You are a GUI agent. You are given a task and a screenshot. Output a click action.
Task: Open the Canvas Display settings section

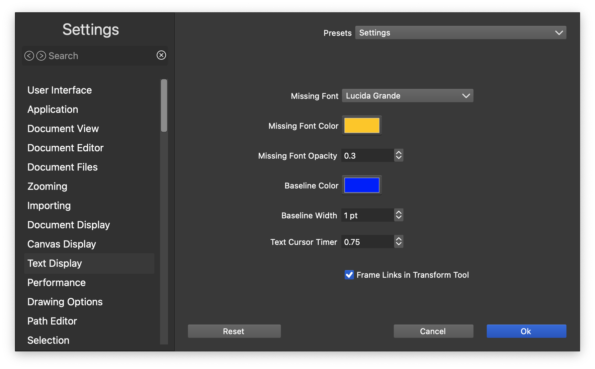point(62,244)
